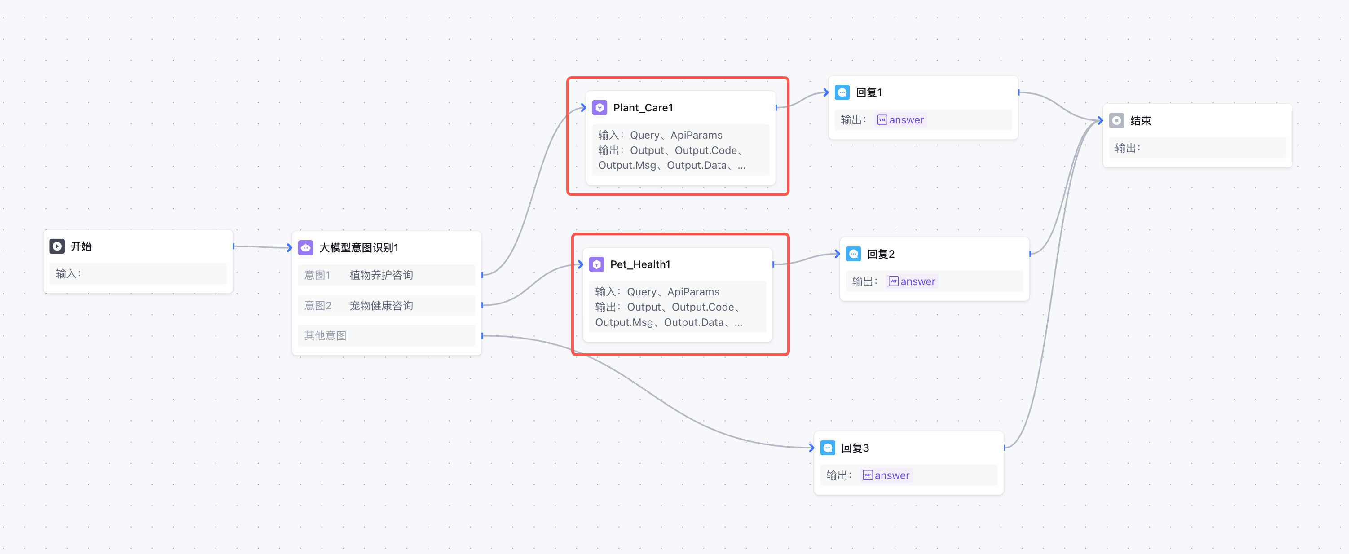Viewport: 1349px width, 554px height.
Task: Click the 结束 node stop icon
Action: pyautogui.click(x=1116, y=120)
